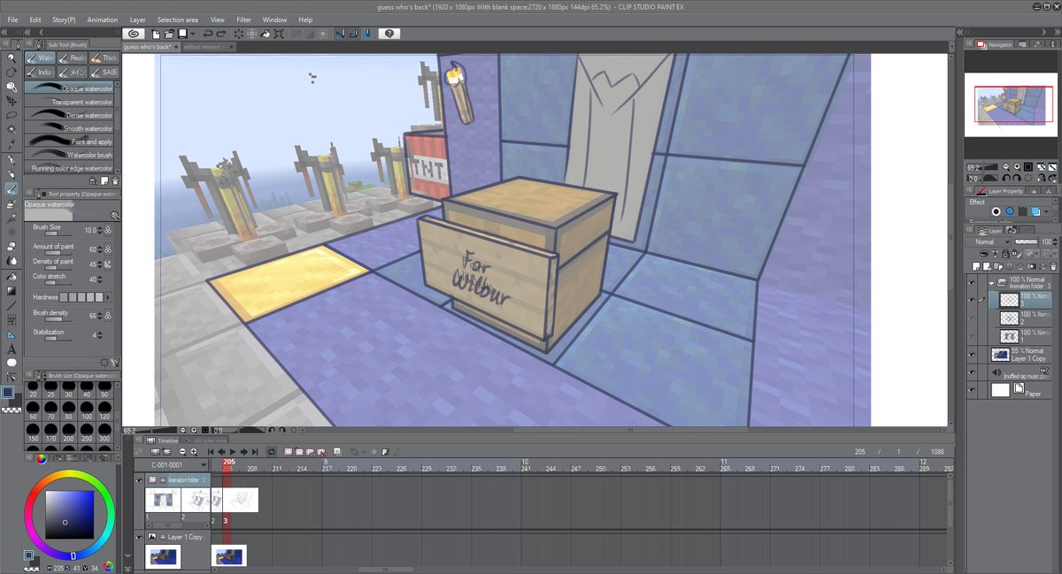Viewport: 1062px width, 574px height.
Task: Expand the Hardness options arrow
Action: pyautogui.click(x=109, y=297)
